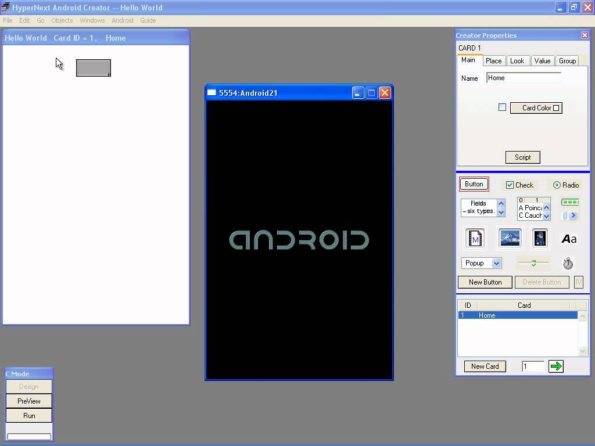The width and height of the screenshot is (595, 446).
Task: Select the movie control icon
Action: pos(475,239)
